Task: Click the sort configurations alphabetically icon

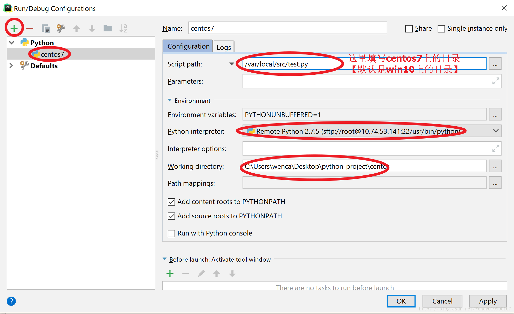Action: tap(123, 28)
